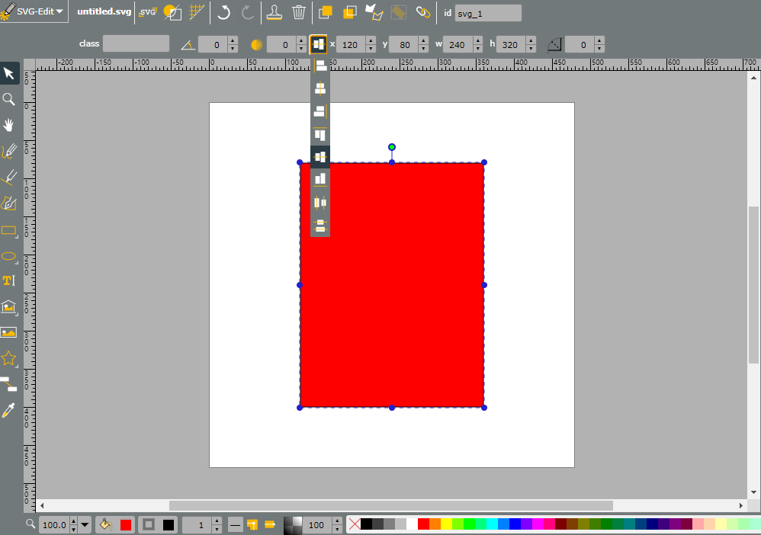The width and height of the screenshot is (761, 535).
Task: Pick the Eyedropper tool
Action: (x=8, y=410)
